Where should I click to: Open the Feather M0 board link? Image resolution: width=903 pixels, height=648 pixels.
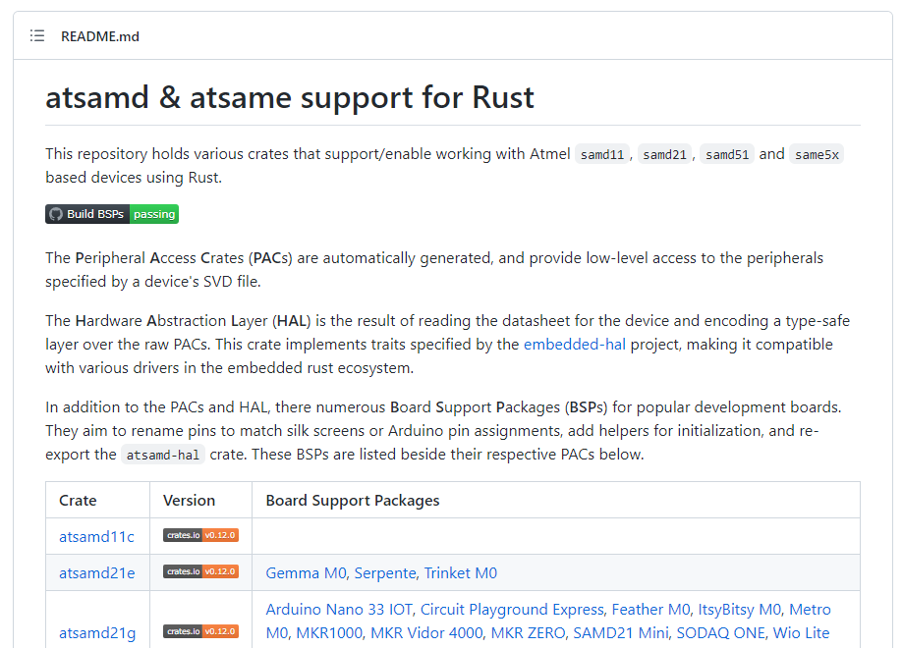650,610
